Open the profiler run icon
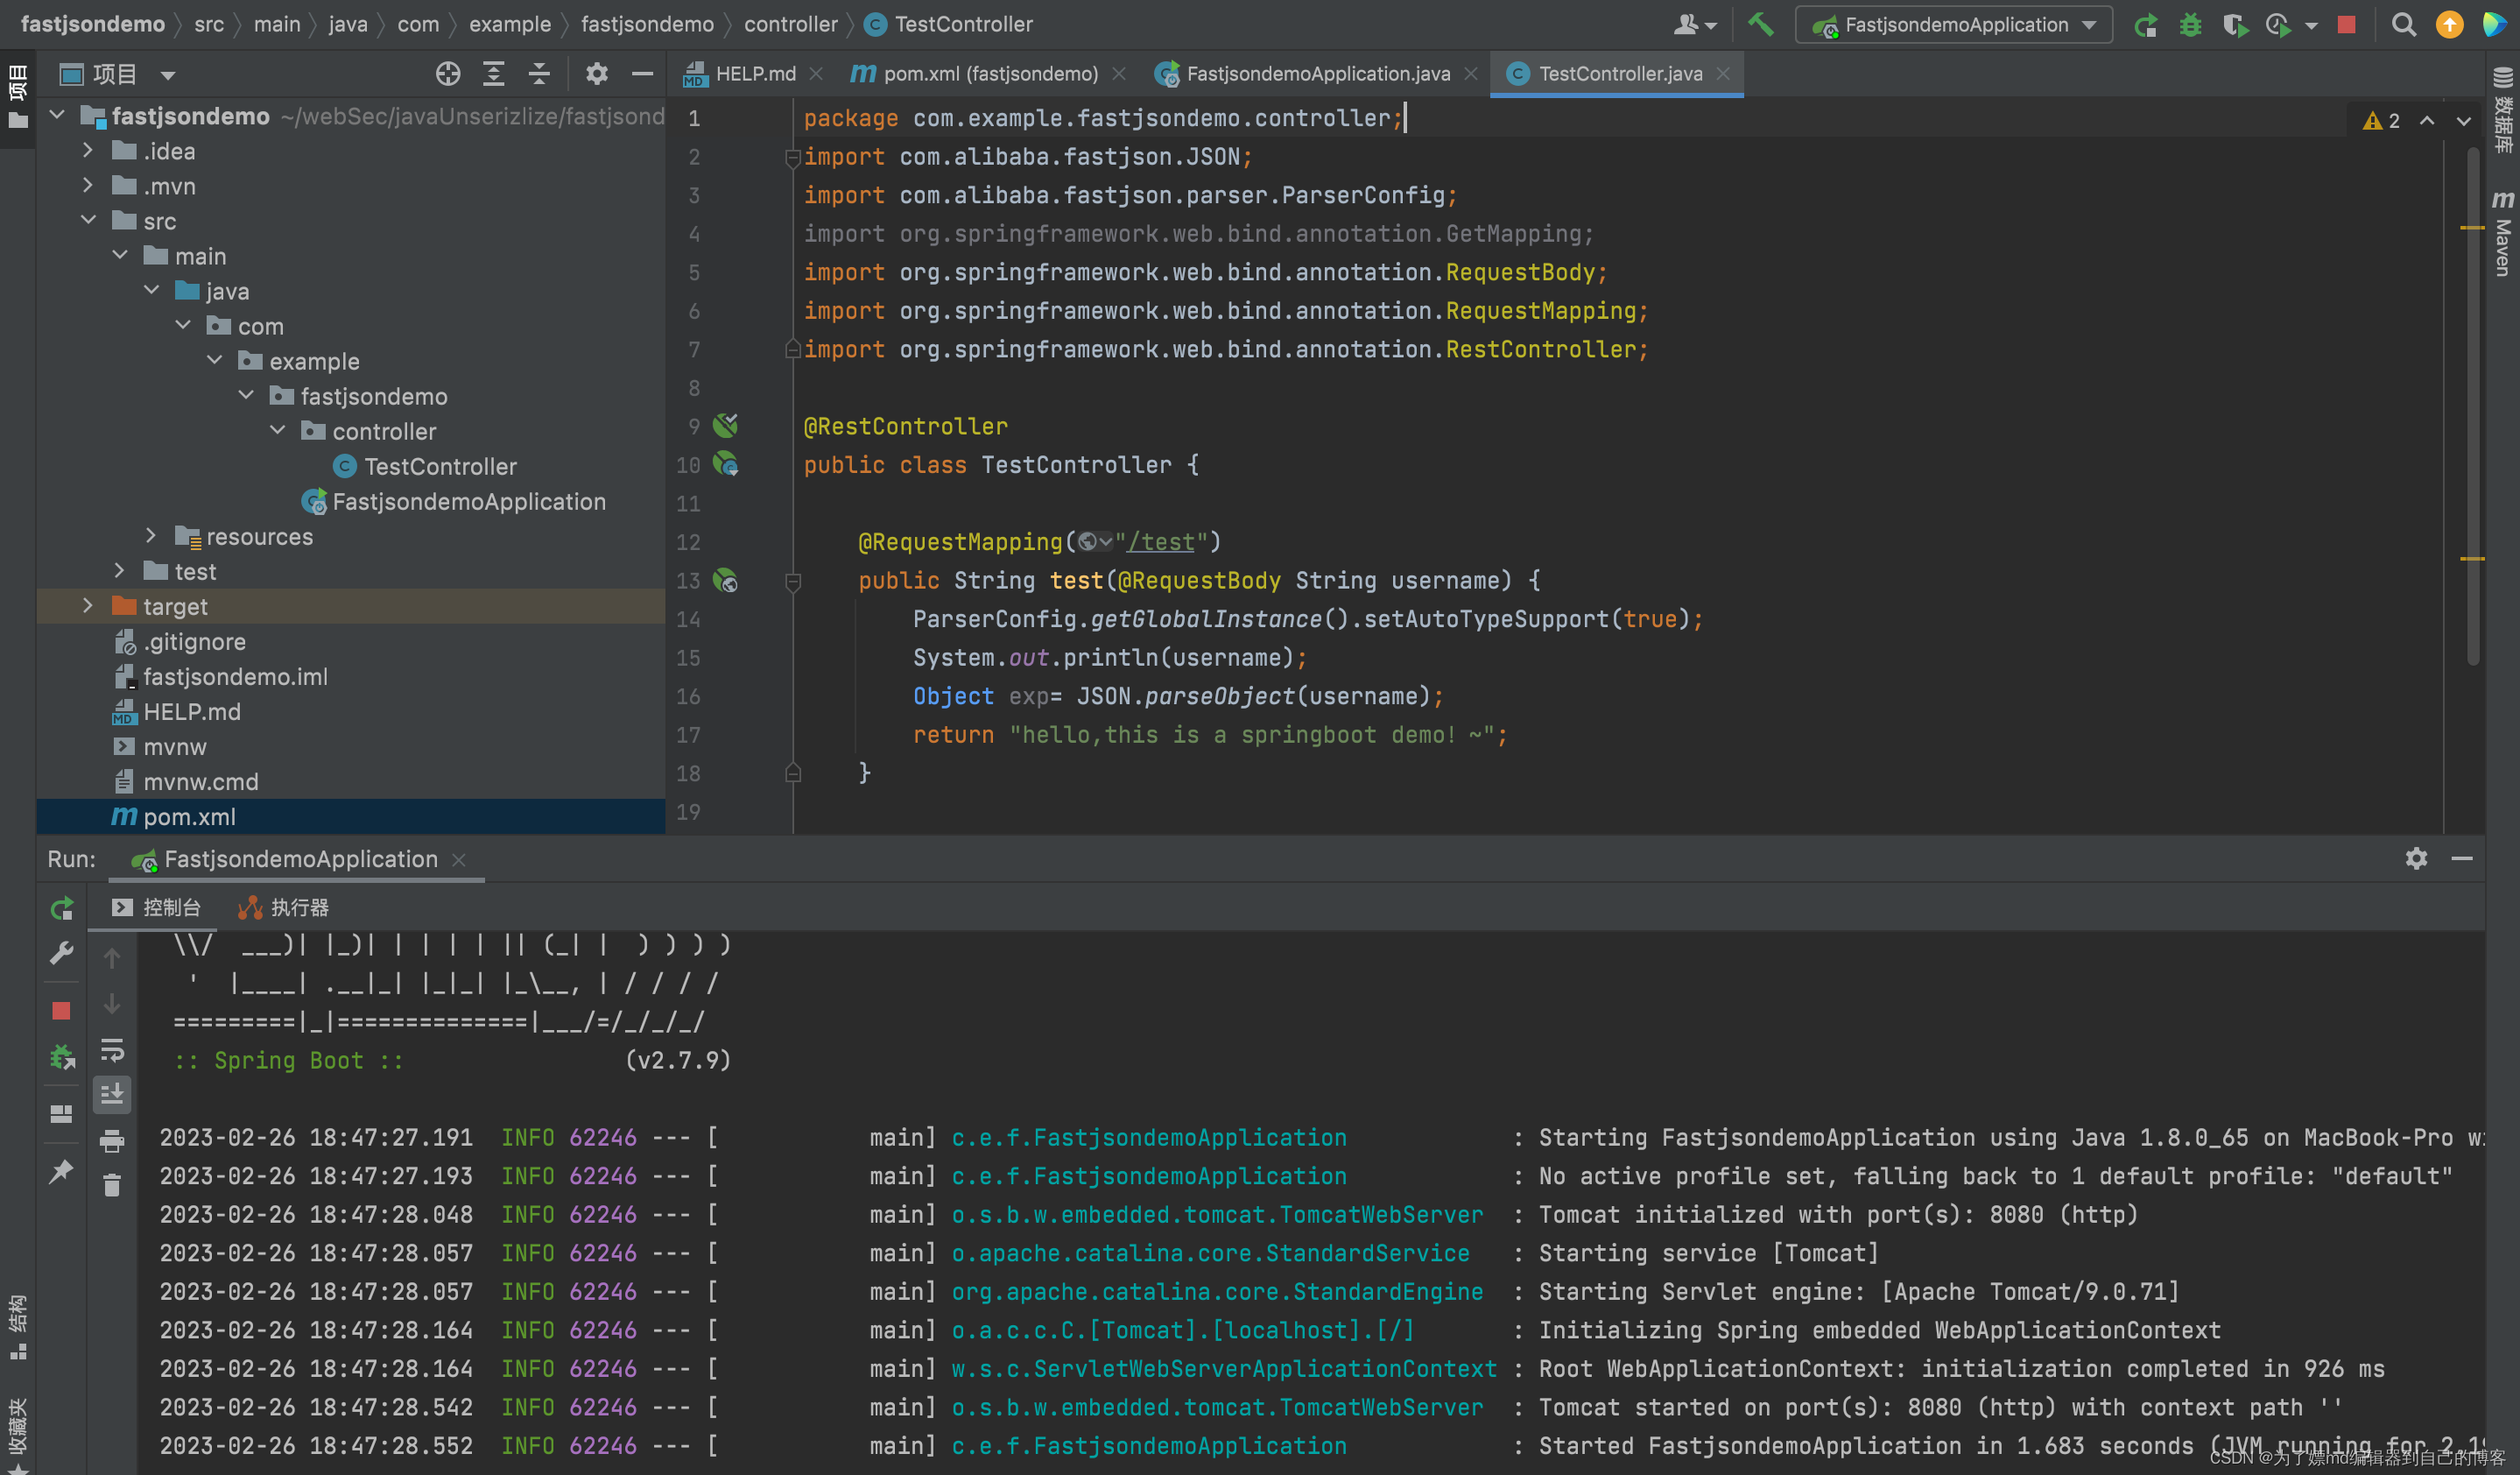The height and width of the screenshot is (1475, 2520). pos(2279,25)
